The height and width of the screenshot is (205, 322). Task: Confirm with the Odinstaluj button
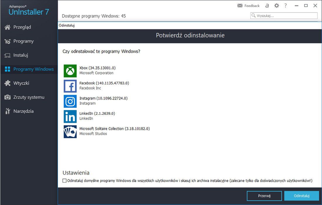tap(302, 196)
